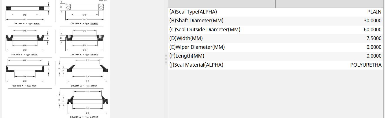The width and height of the screenshot is (385, 118).
Task: Click the PLAIN value for Seal Type
Action: pos(374,12)
